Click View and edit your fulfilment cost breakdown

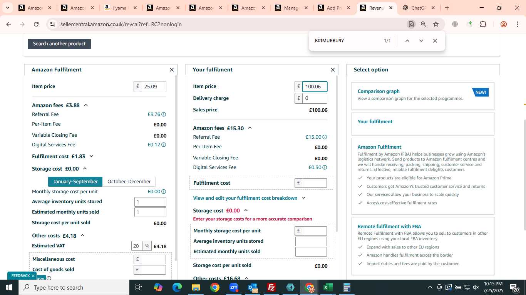point(245,198)
